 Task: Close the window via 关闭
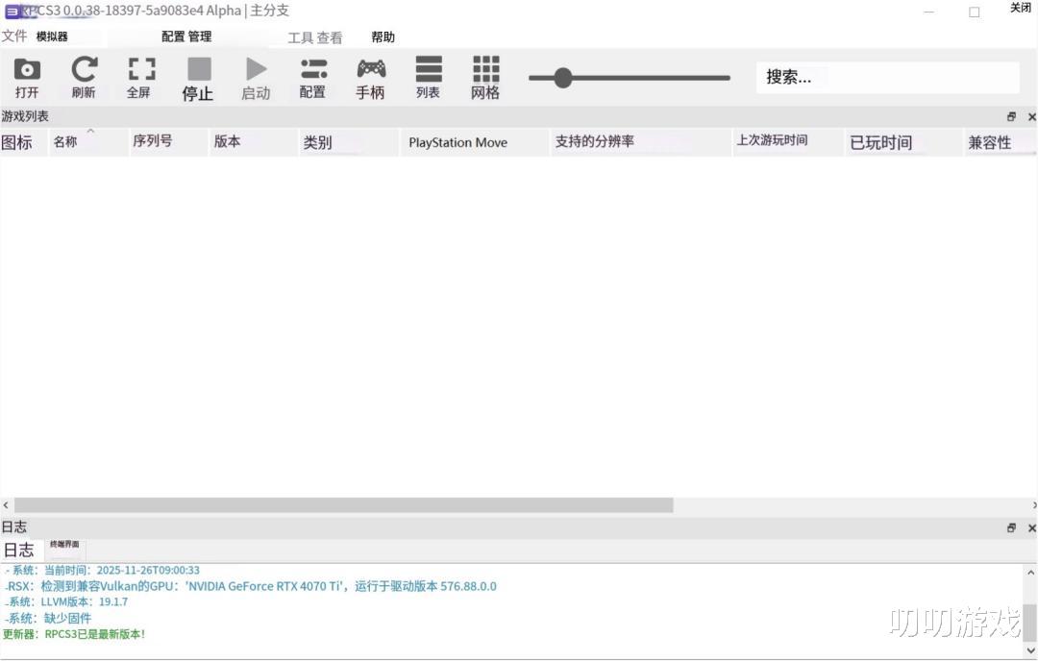coord(1020,8)
